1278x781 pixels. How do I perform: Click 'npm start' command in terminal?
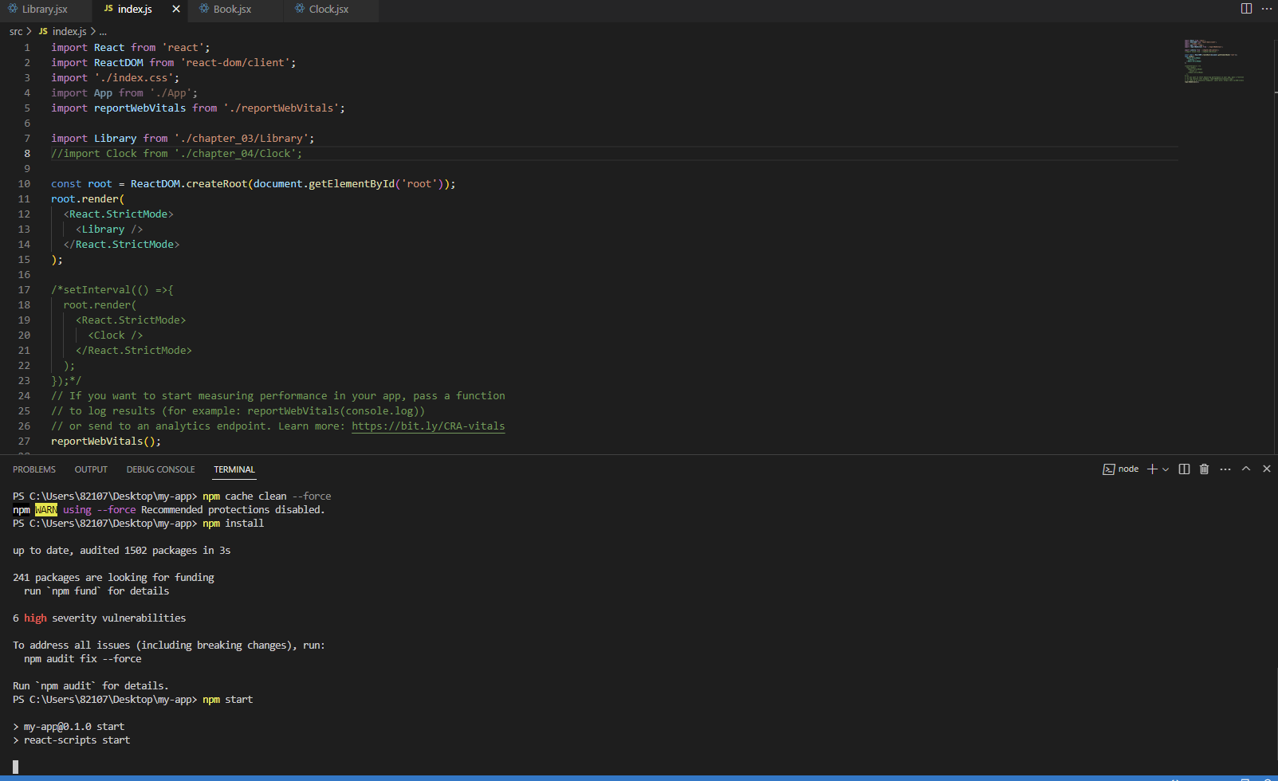coord(227,699)
